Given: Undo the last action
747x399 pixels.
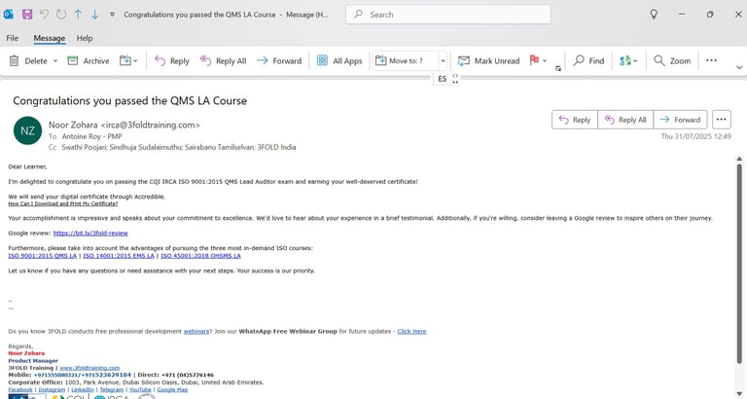Looking at the screenshot, I should pos(45,15).
